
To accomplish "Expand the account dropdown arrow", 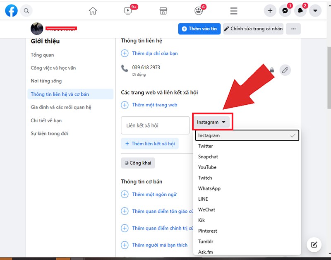I will (x=315, y=11).
